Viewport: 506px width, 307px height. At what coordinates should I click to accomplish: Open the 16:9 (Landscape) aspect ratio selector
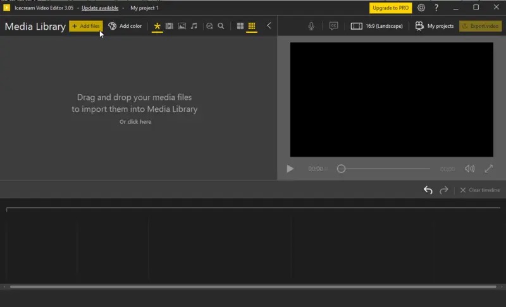pos(376,26)
